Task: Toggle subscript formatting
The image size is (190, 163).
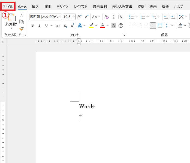Action: (x=65, y=26)
